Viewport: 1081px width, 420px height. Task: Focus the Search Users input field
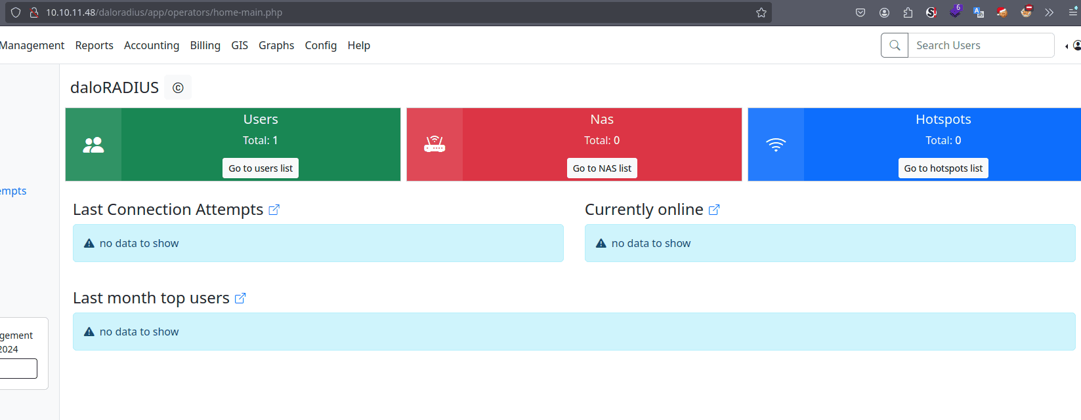[x=981, y=45]
